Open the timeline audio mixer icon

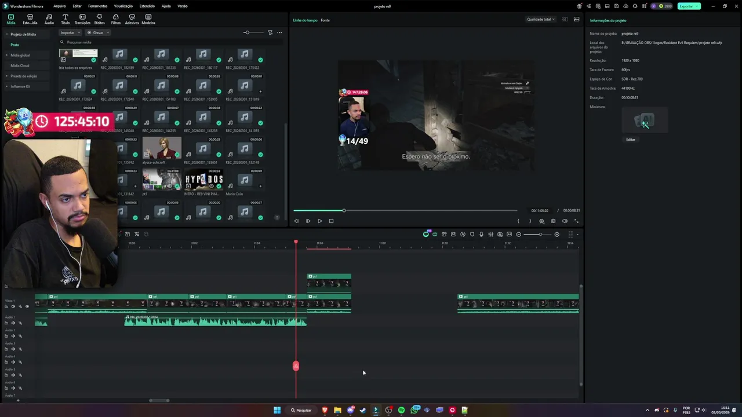[490, 234]
